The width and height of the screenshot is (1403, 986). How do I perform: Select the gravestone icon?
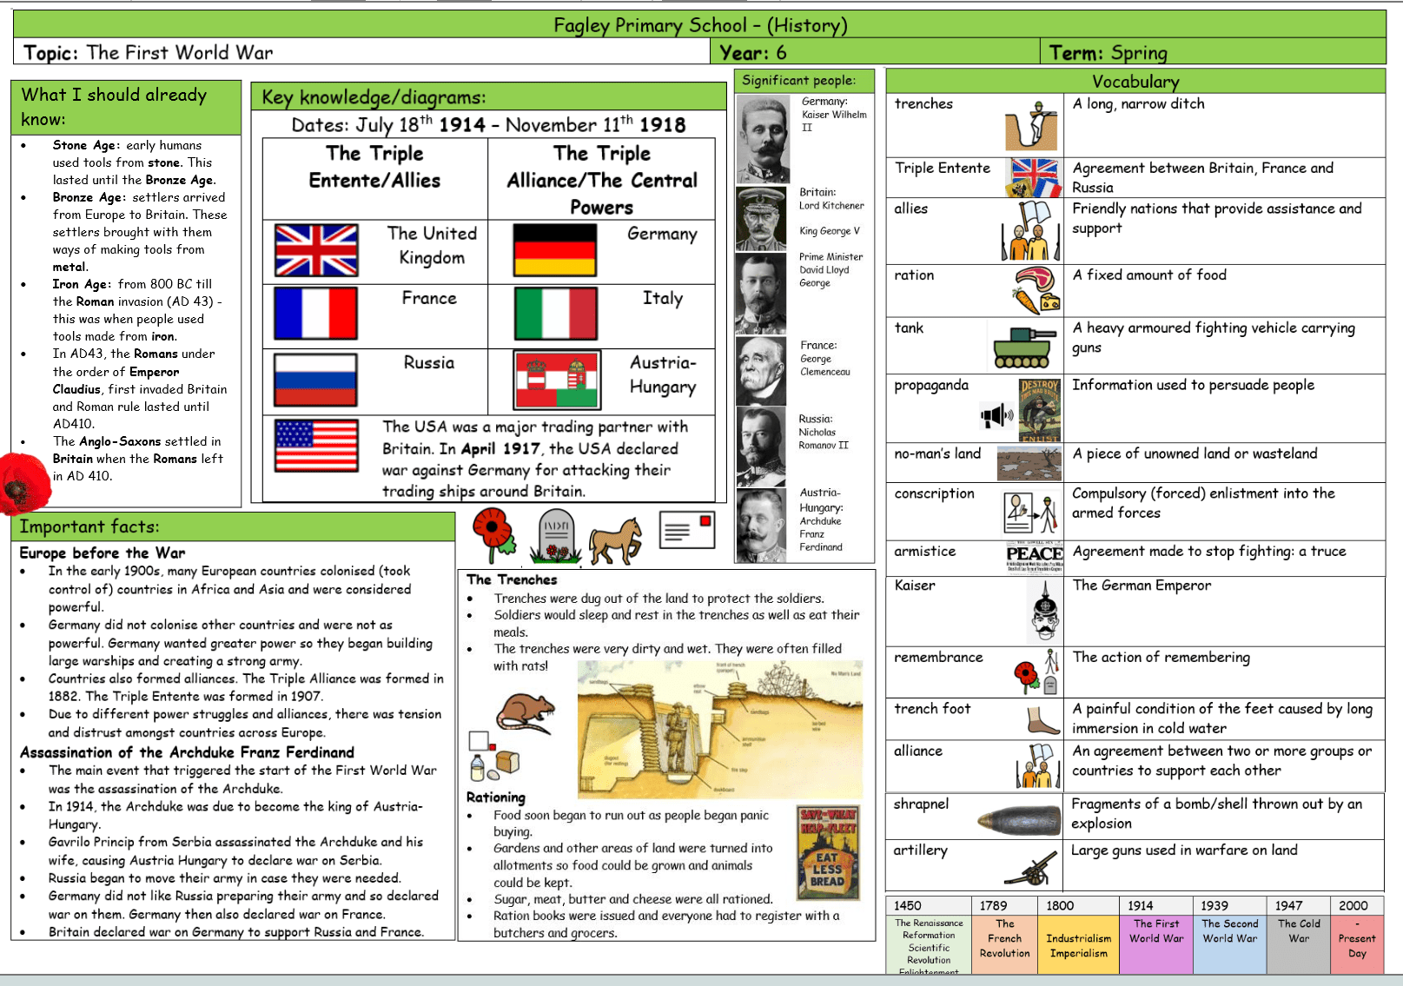556,538
